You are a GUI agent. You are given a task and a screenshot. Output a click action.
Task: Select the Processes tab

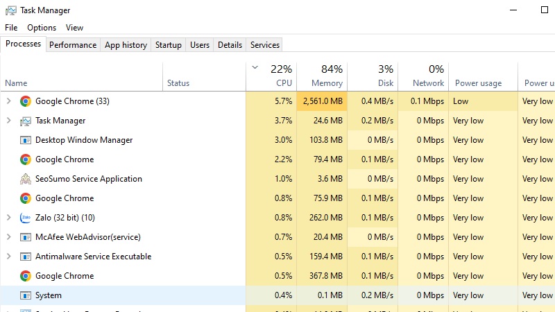(23, 44)
